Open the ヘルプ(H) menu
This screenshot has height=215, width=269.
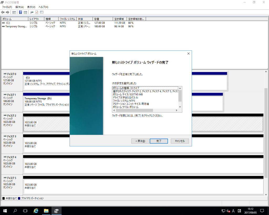[x=43, y=7]
